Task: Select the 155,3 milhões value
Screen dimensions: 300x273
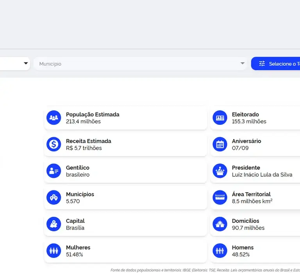Action: (x=249, y=122)
